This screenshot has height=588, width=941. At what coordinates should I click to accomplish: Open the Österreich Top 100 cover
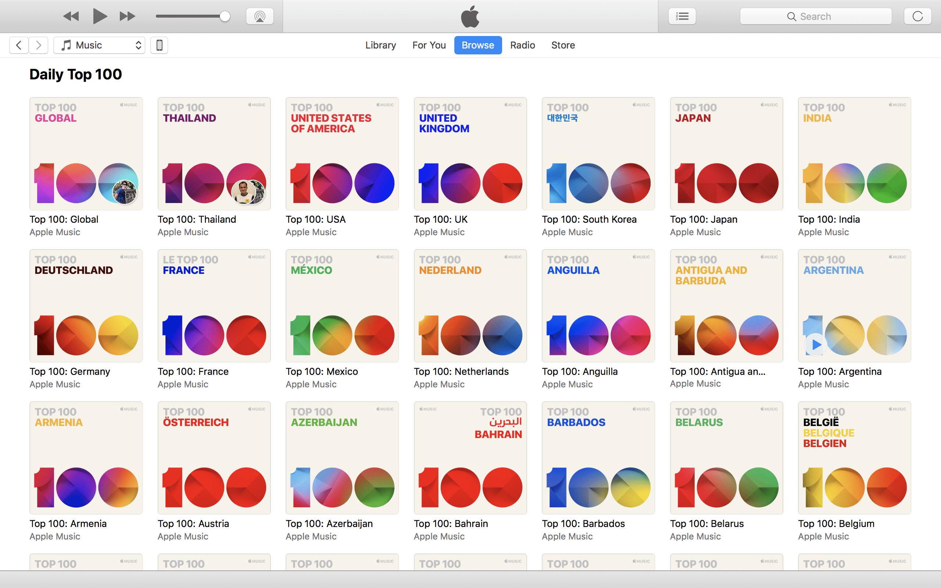point(214,458)
